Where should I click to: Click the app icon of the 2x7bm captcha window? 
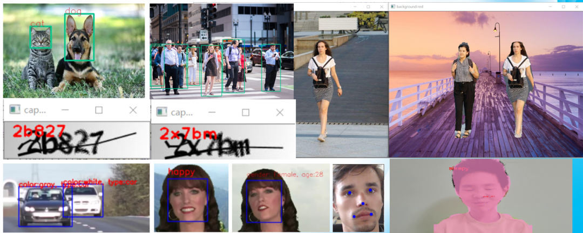pos(162,112)
